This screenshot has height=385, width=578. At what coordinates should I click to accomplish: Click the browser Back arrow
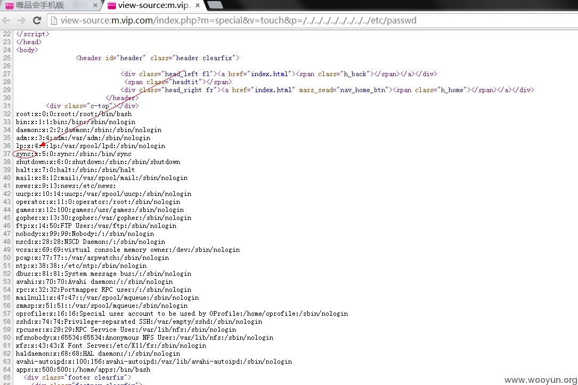click(x=6, y=20)
